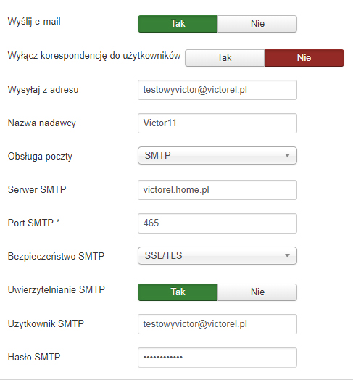
Task: Enable Uwierzytelnianie SMTP with Tak
Action: coord(178,292)
